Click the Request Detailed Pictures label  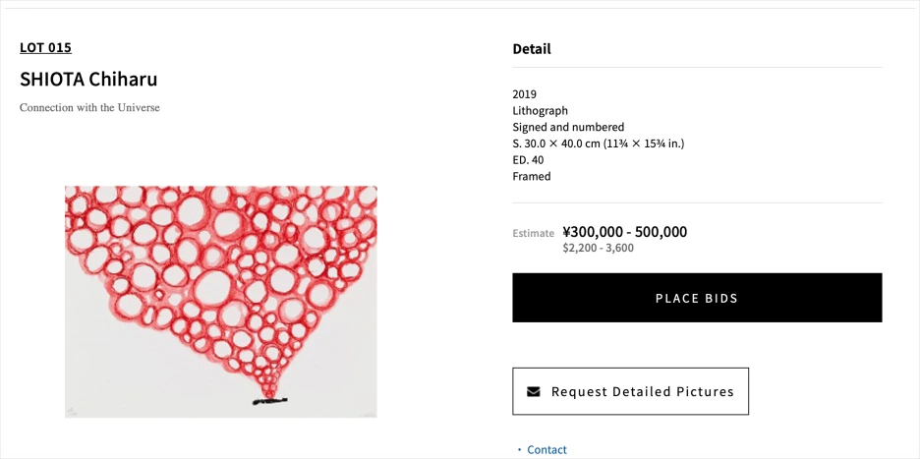click(x=642, y=391)
